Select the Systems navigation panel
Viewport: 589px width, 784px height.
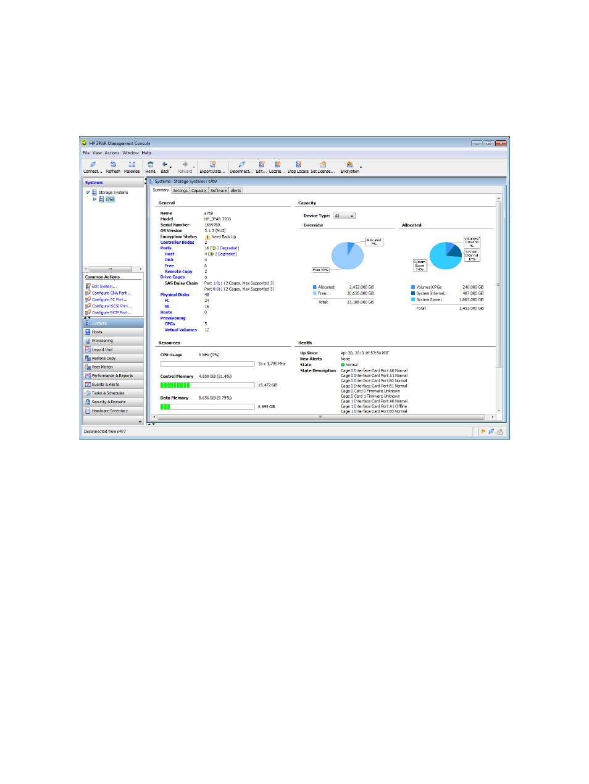coord(114,323)
